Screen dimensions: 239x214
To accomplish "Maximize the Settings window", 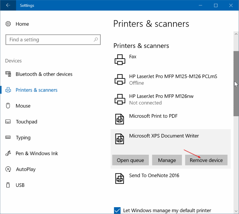I will point(216,5).
